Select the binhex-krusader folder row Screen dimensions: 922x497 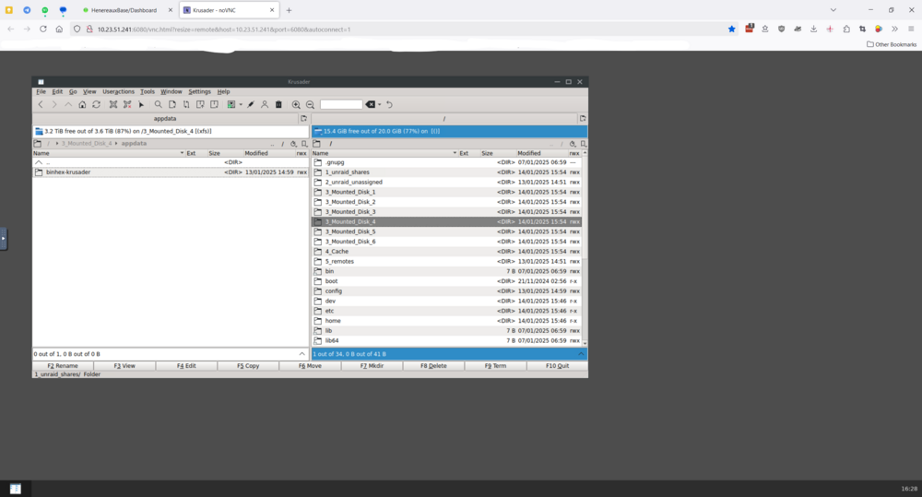click(x=171, y=172)
